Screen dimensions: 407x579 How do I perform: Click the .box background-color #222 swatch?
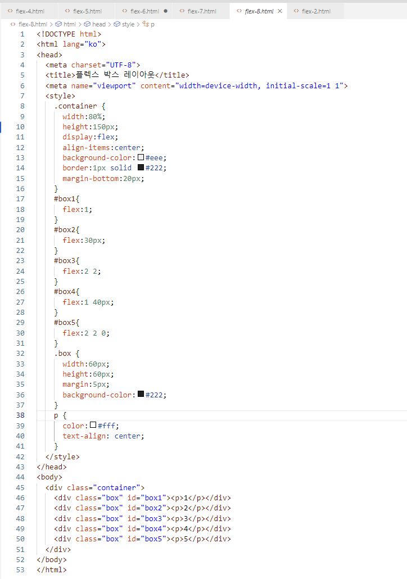[141, 395]
